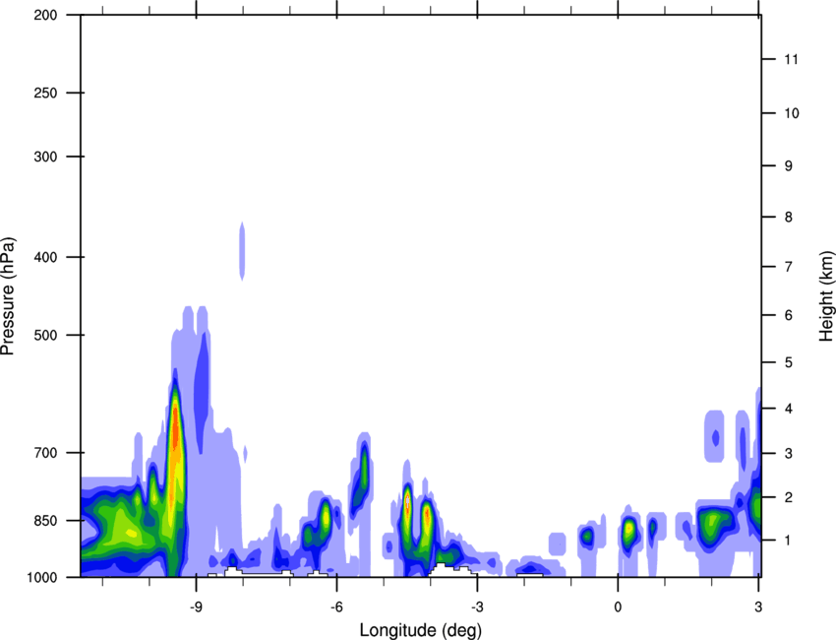Select the 200 pressure tick label

tap(45, 15)
